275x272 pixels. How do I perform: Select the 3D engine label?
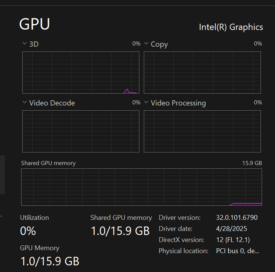(34, 44)
